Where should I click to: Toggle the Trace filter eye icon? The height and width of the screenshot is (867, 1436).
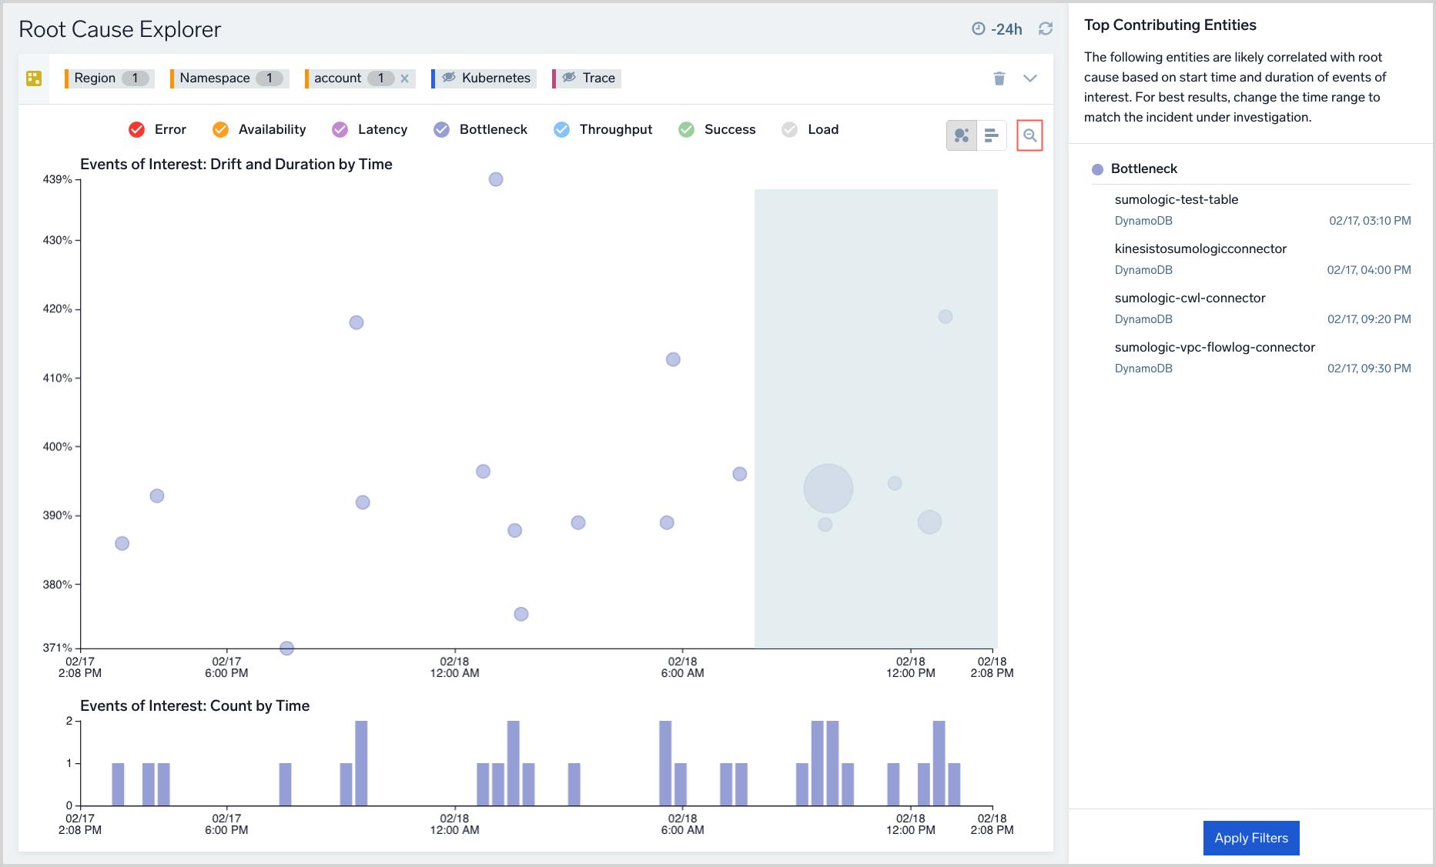click(569, 78)
